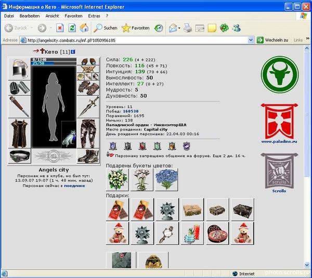This screenshot has width=312, height=278.
Task: Click the Suchen search button
Action: click(x=106, y=28)
